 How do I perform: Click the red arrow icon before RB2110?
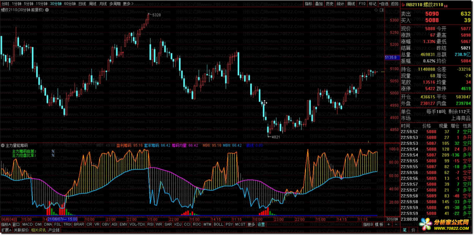coord(403,4)
